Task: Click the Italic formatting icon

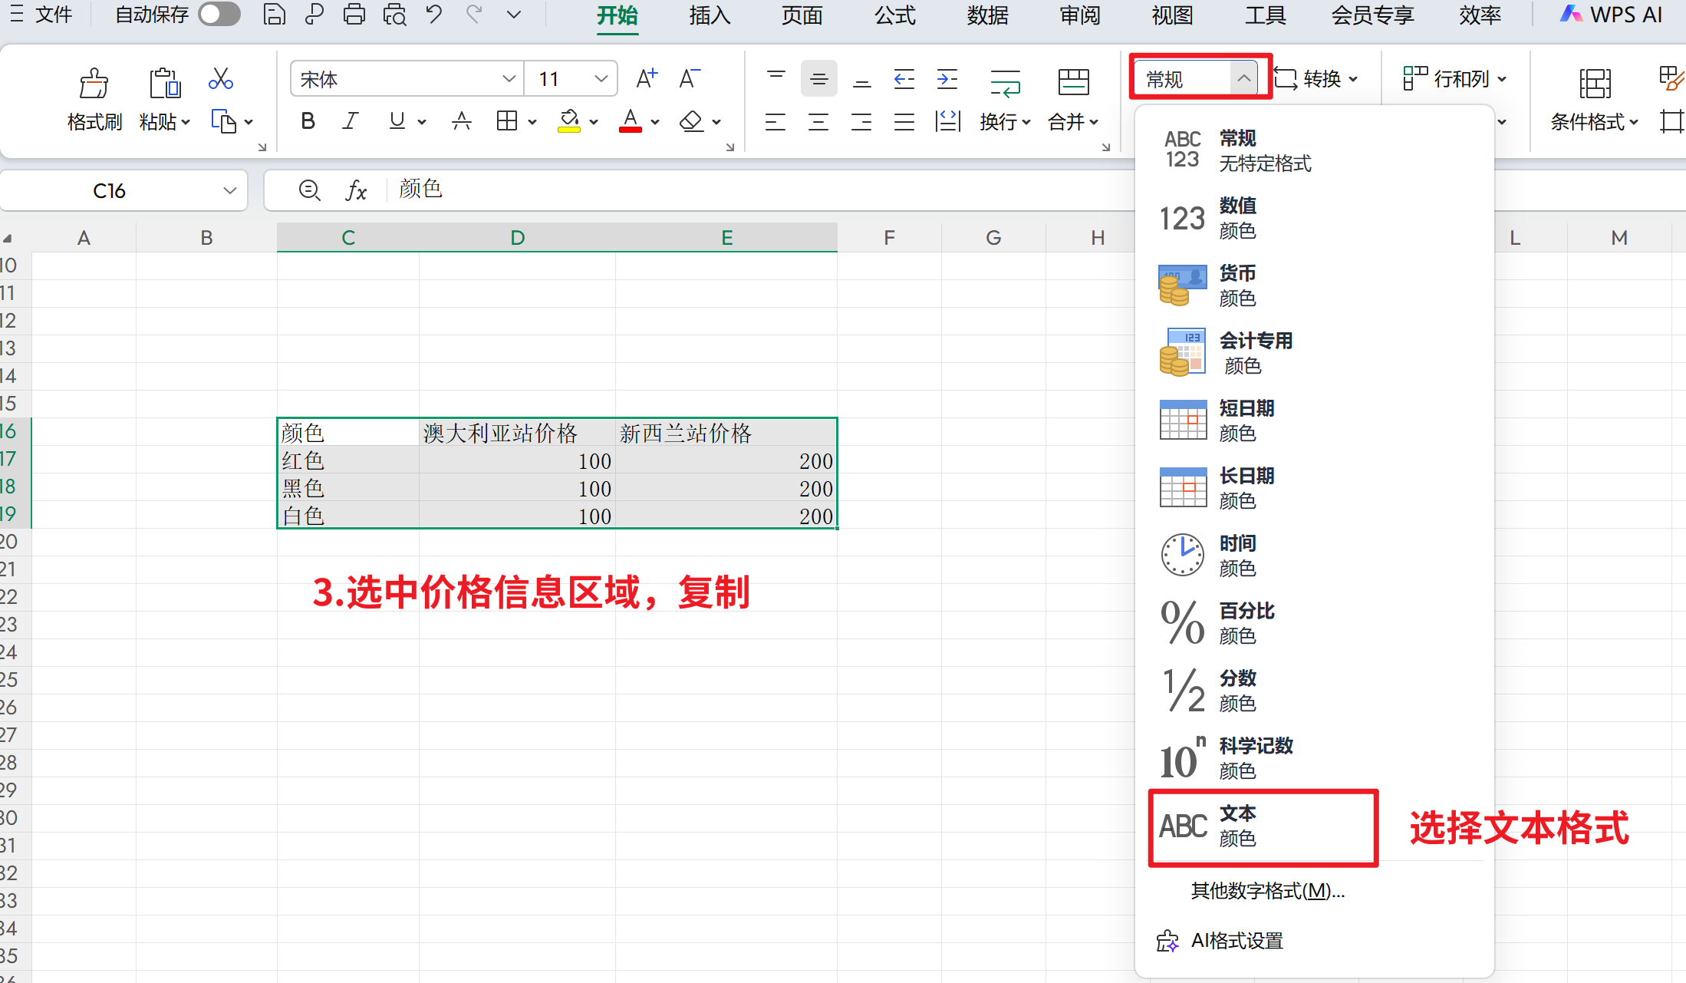Action: (x=350, y=121)
